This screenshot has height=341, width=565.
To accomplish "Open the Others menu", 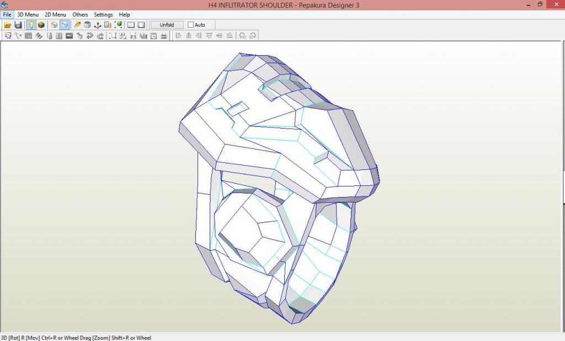I will [x=80, y=14].
